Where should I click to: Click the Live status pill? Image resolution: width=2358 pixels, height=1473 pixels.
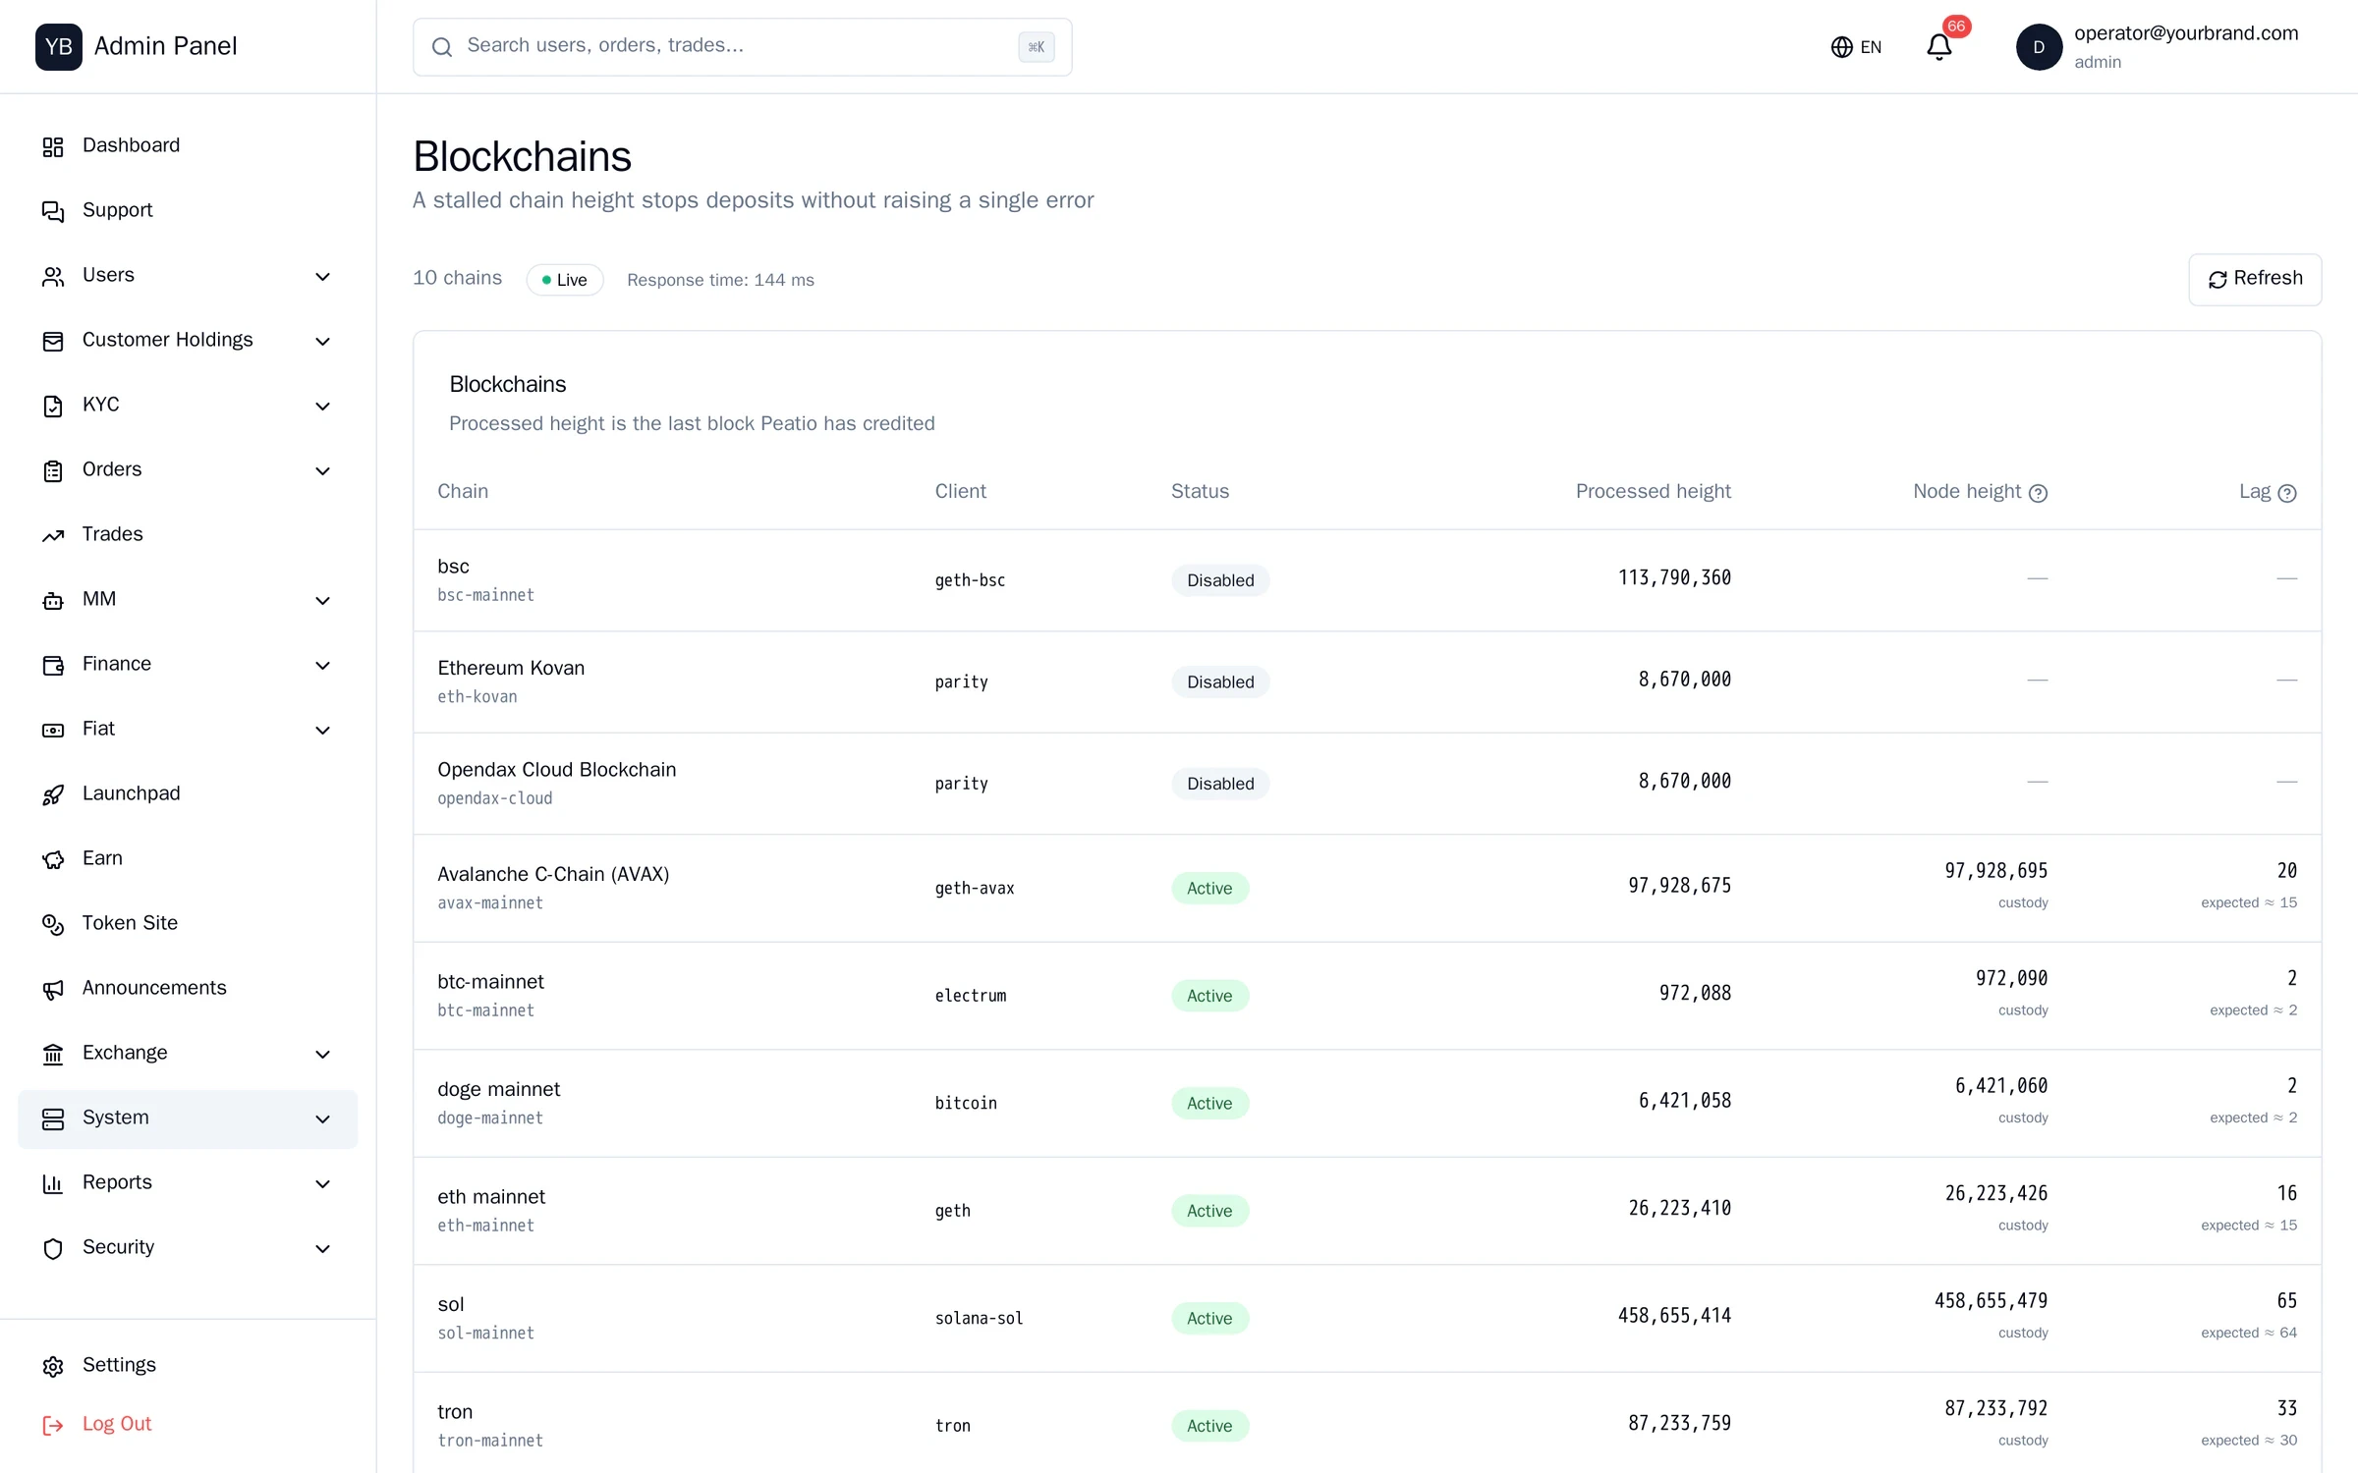[565, 280]
